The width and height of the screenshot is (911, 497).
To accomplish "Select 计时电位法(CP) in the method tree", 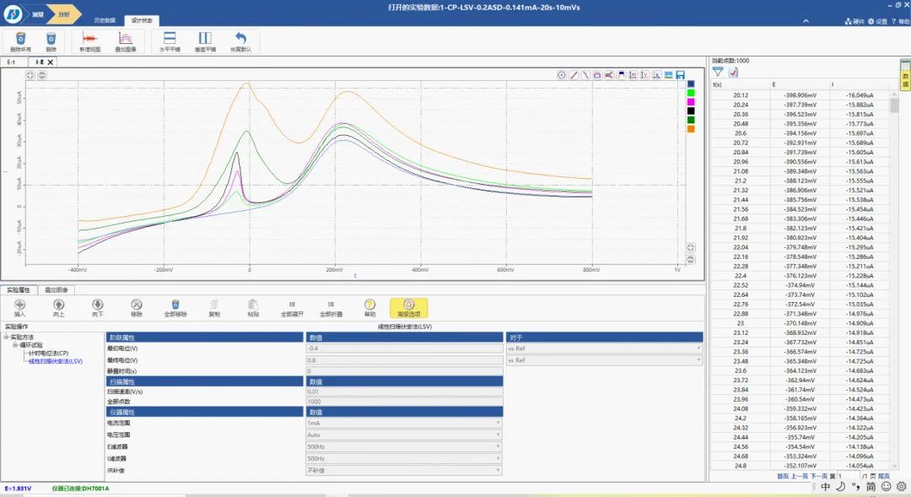I will (48, 353).
